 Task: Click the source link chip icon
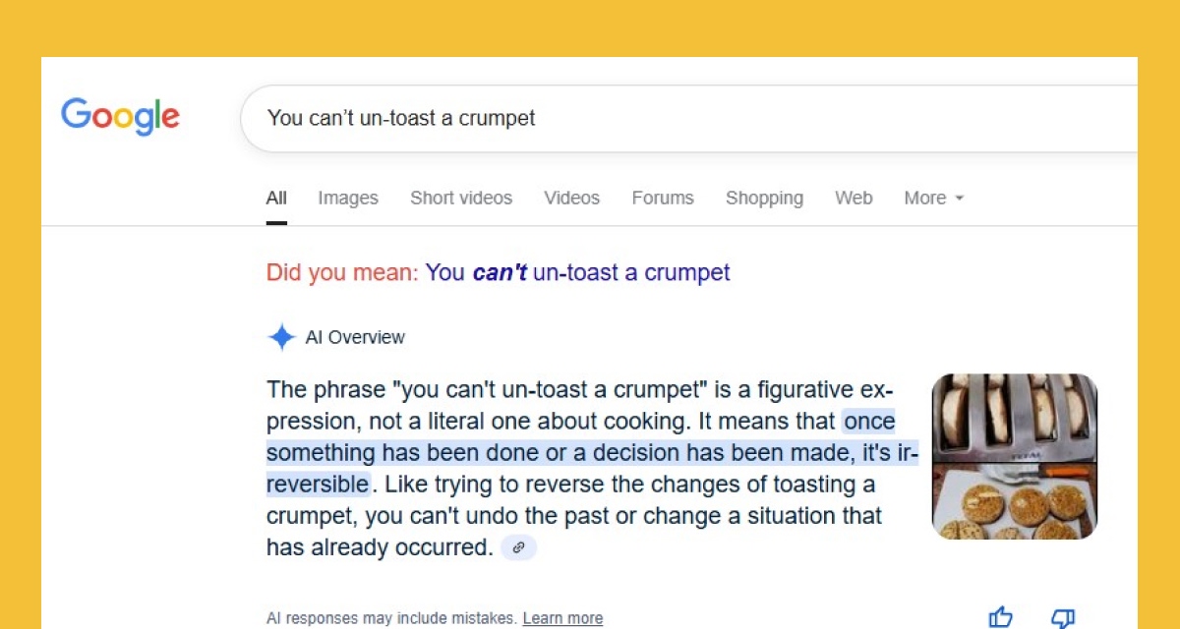tap(518, 547)
